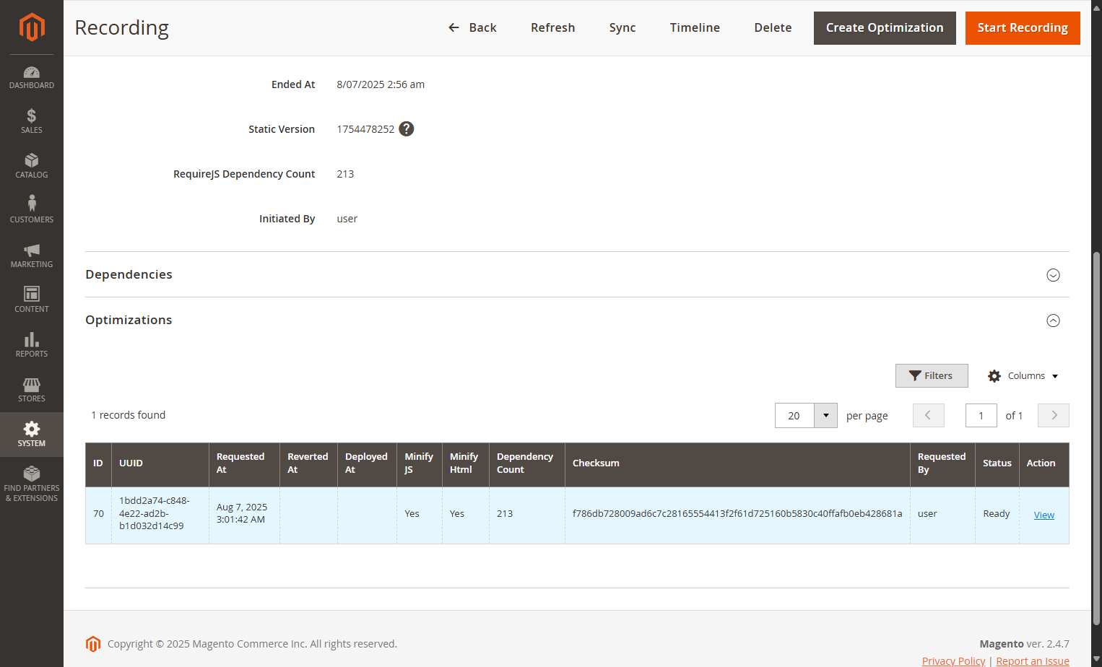Click the Start Recording button
The height and width of the screenshot is (667, 1102).
pyautogui.click(x=1023, y=28)
